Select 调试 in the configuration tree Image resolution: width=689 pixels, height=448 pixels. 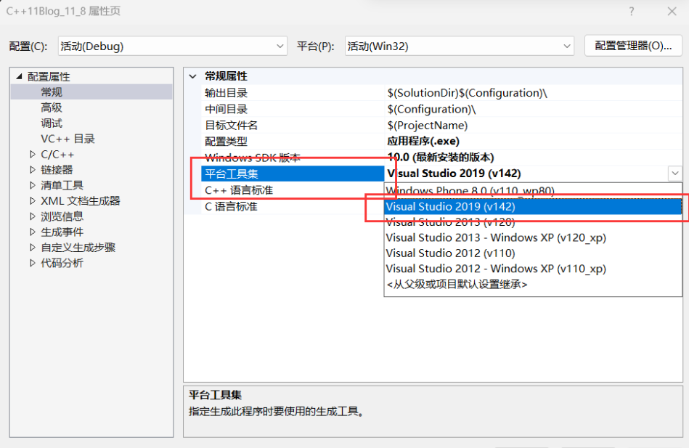pos(52,123)
